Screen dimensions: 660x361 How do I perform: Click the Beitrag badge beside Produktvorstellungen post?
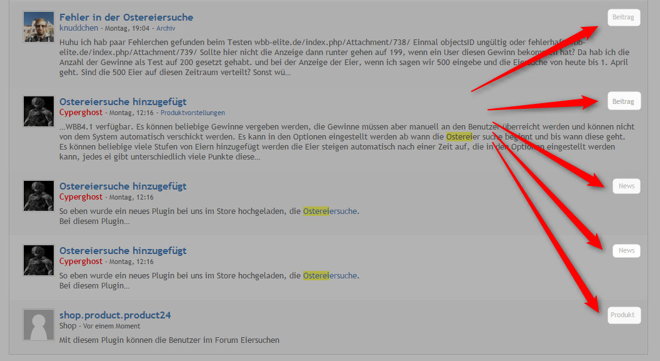point(624,101)
